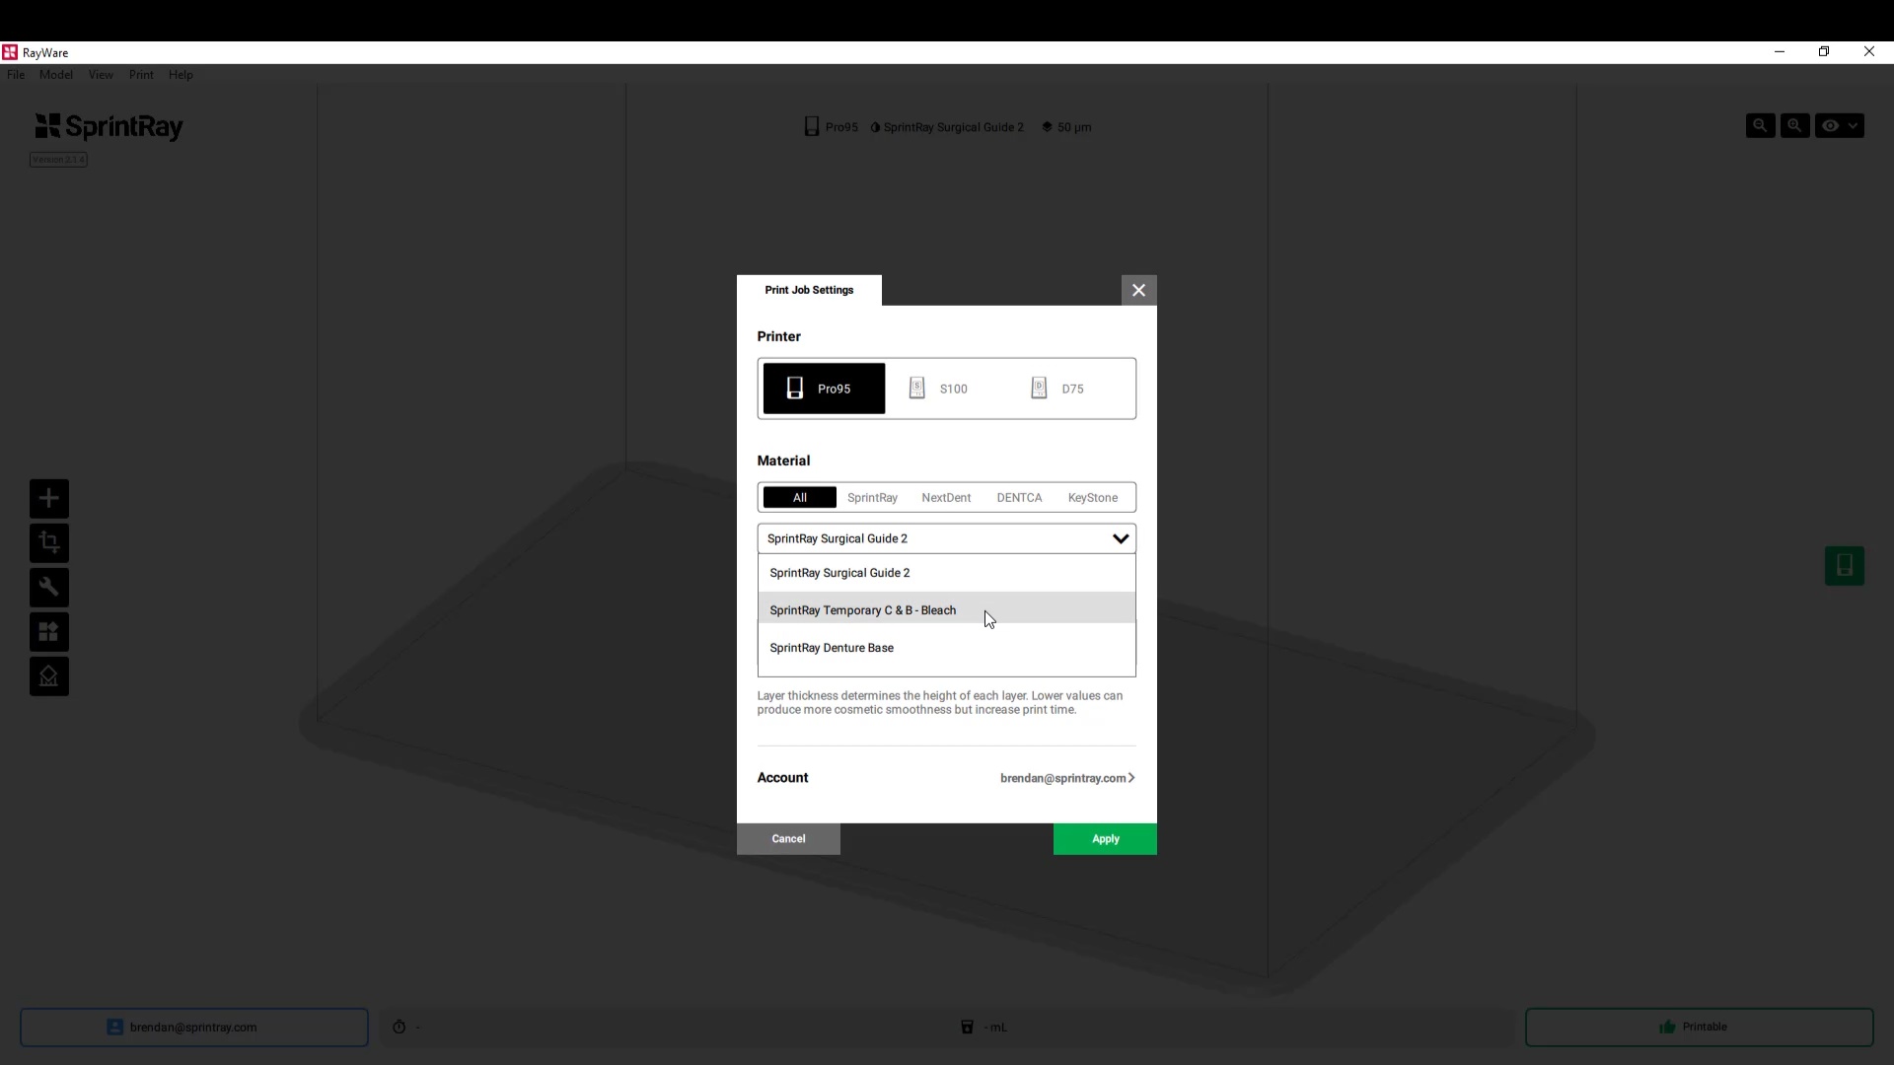
Task: Open the layout grid tool
Action: (x=48, y=631)
